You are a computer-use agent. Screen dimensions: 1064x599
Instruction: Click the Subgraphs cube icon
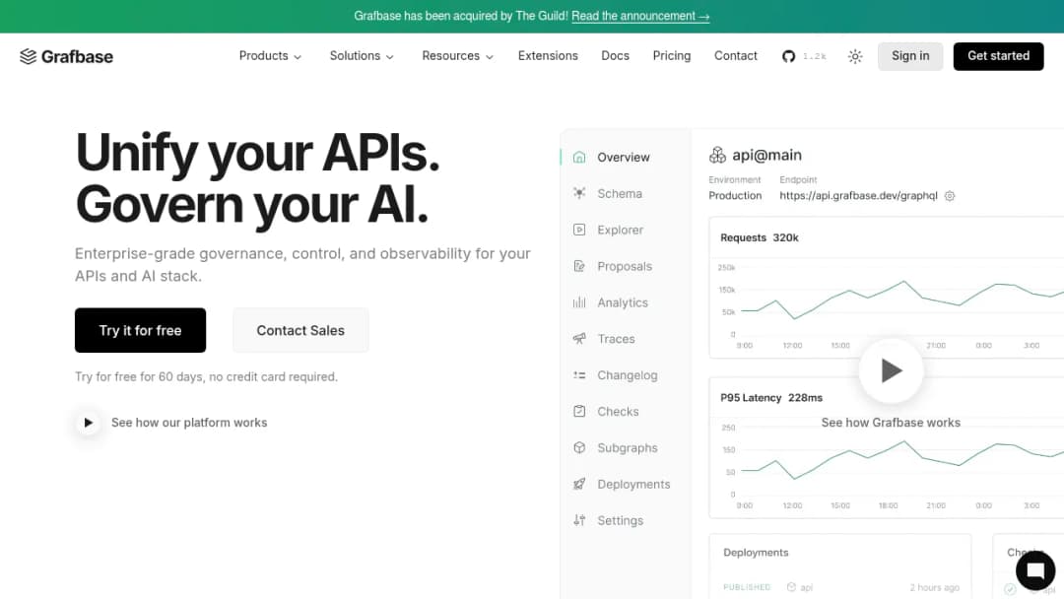[579, 447]
